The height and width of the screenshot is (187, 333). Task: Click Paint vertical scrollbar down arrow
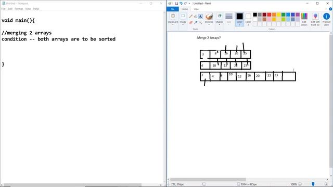tap(331, 176)
